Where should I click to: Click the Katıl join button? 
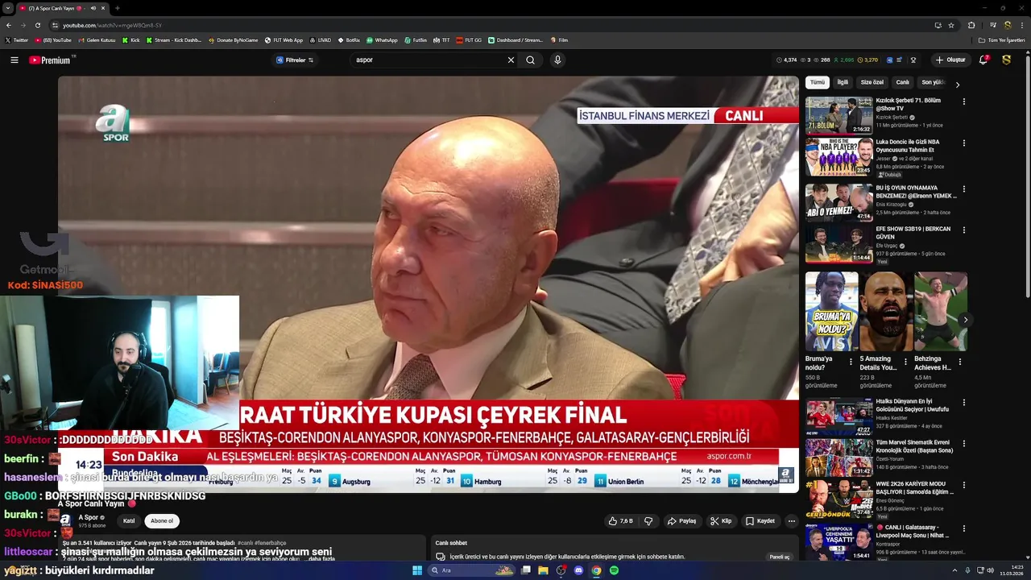click(129, 520)
